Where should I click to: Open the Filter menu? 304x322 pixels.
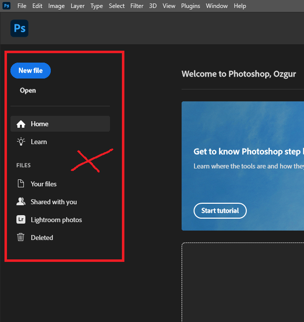[137, 6]
